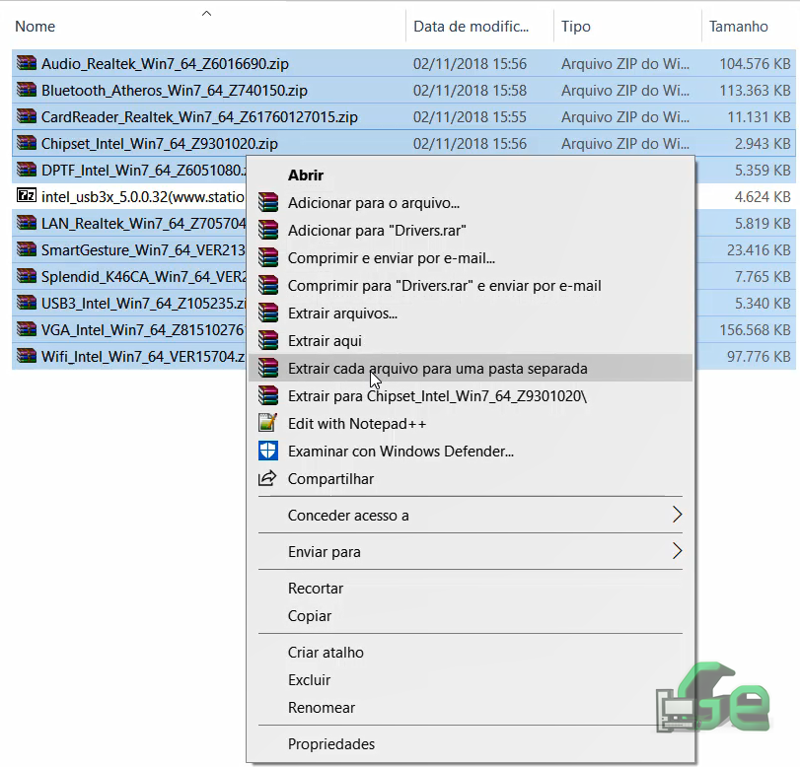Choose Recortar from the context menu
Viewport: 800px width, 767px height.
point(470,588)
